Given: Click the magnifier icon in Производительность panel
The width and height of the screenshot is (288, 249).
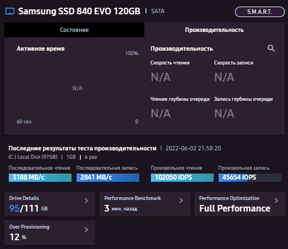Looking at the screenshot, I should click(x=271, y=48).
